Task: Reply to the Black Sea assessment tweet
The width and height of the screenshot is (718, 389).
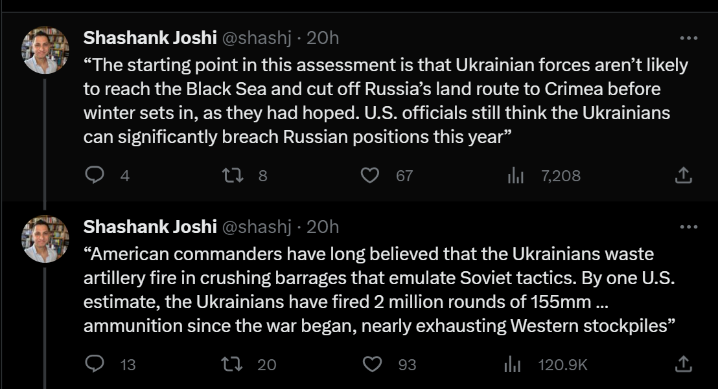Action: 95,175
